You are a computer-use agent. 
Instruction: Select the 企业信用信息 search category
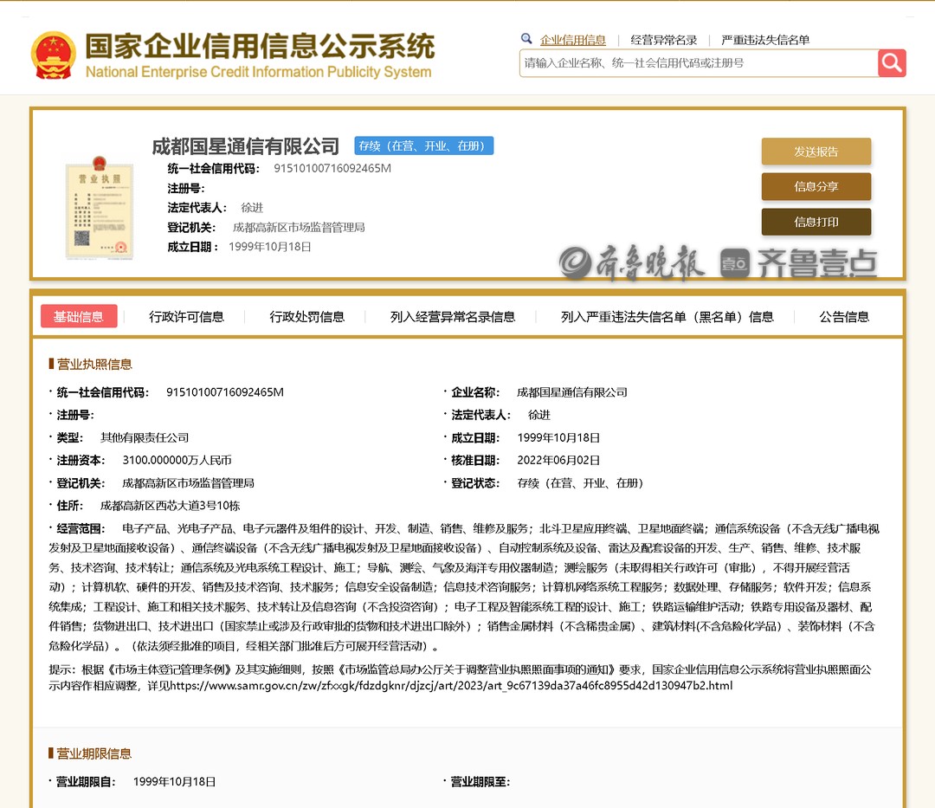click(x=573, y=40)
